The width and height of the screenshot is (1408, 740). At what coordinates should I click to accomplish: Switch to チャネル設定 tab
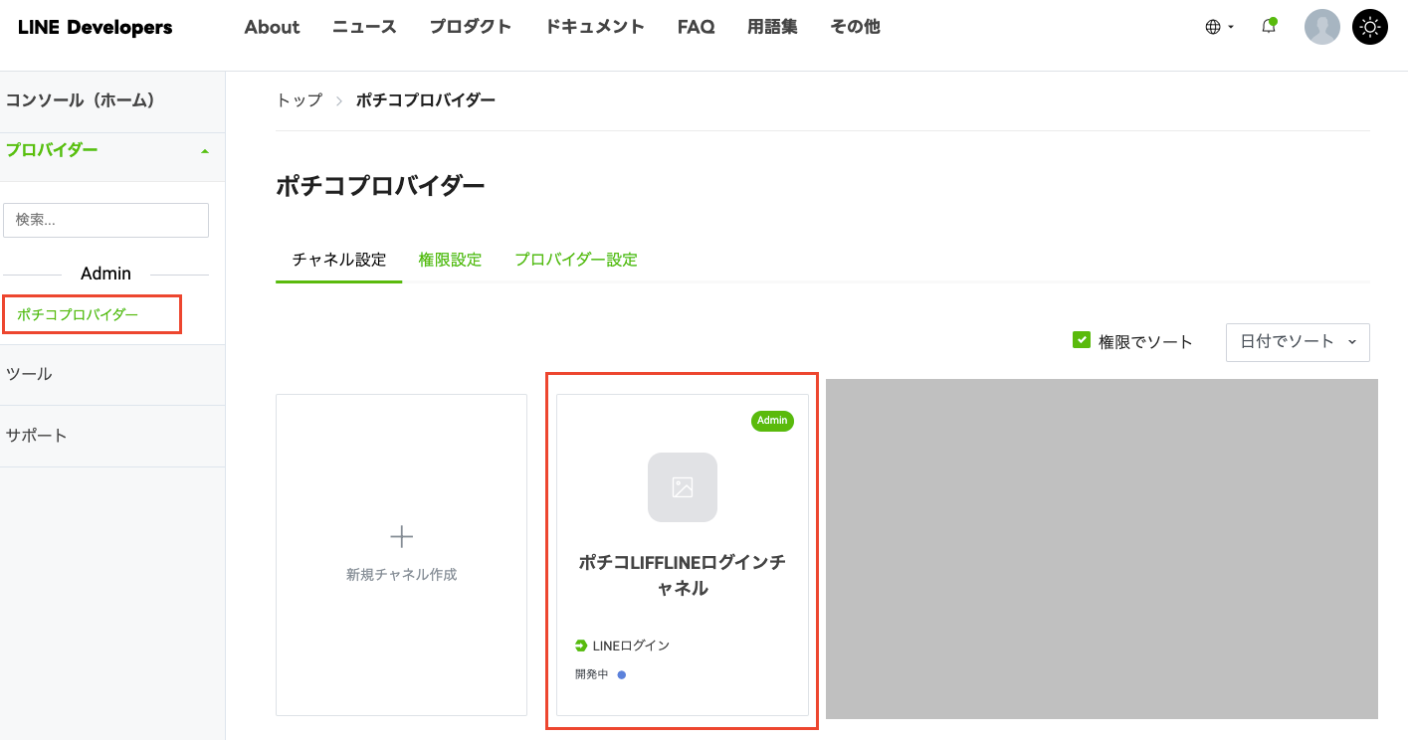339,260
